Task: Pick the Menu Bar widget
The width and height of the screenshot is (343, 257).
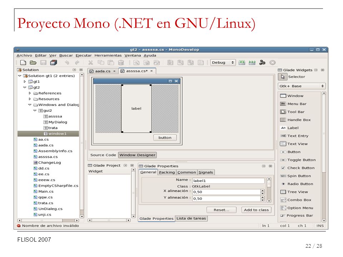Action: (293, 104)
